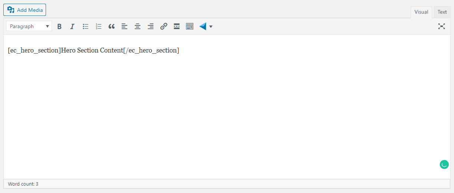Align text to the left

[x=124, y=26]
